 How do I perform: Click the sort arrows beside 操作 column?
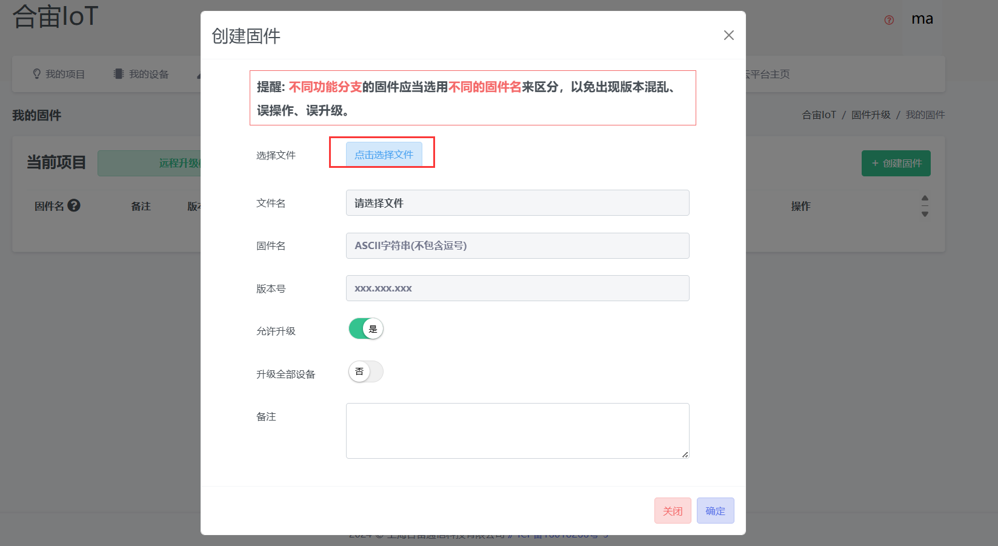925,206
